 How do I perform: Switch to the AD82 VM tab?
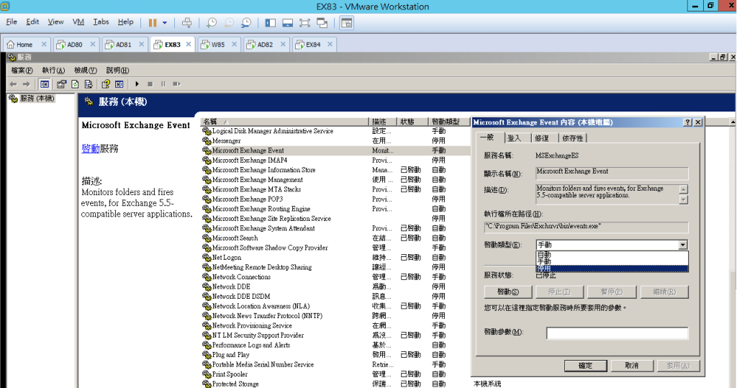click(265, 45)
